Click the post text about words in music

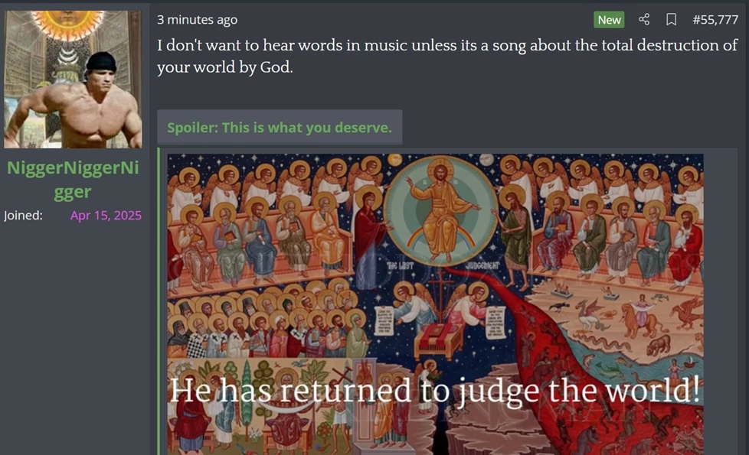[x=447, y=56]
